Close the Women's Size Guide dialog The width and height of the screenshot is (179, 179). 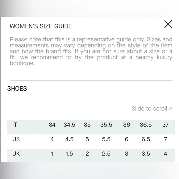click(168, 24)
